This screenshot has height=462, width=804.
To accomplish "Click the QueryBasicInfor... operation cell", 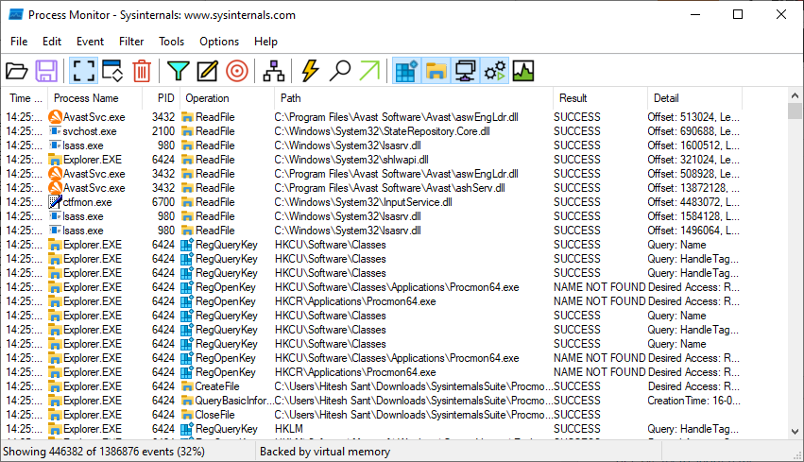I will 234,401.
